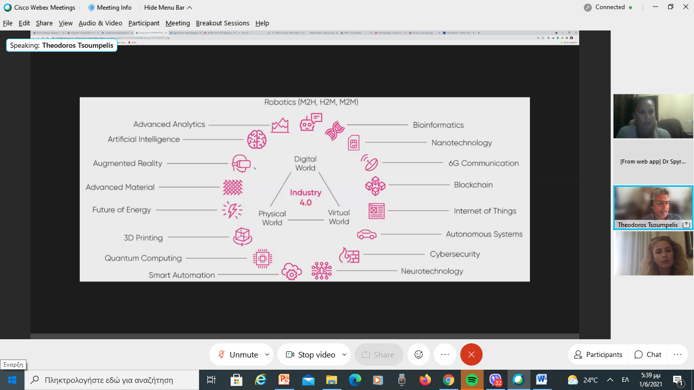Viewport: 694px width, 390px height.
Task: Open the Breakout Sessions menu
Action: (223, 23)
